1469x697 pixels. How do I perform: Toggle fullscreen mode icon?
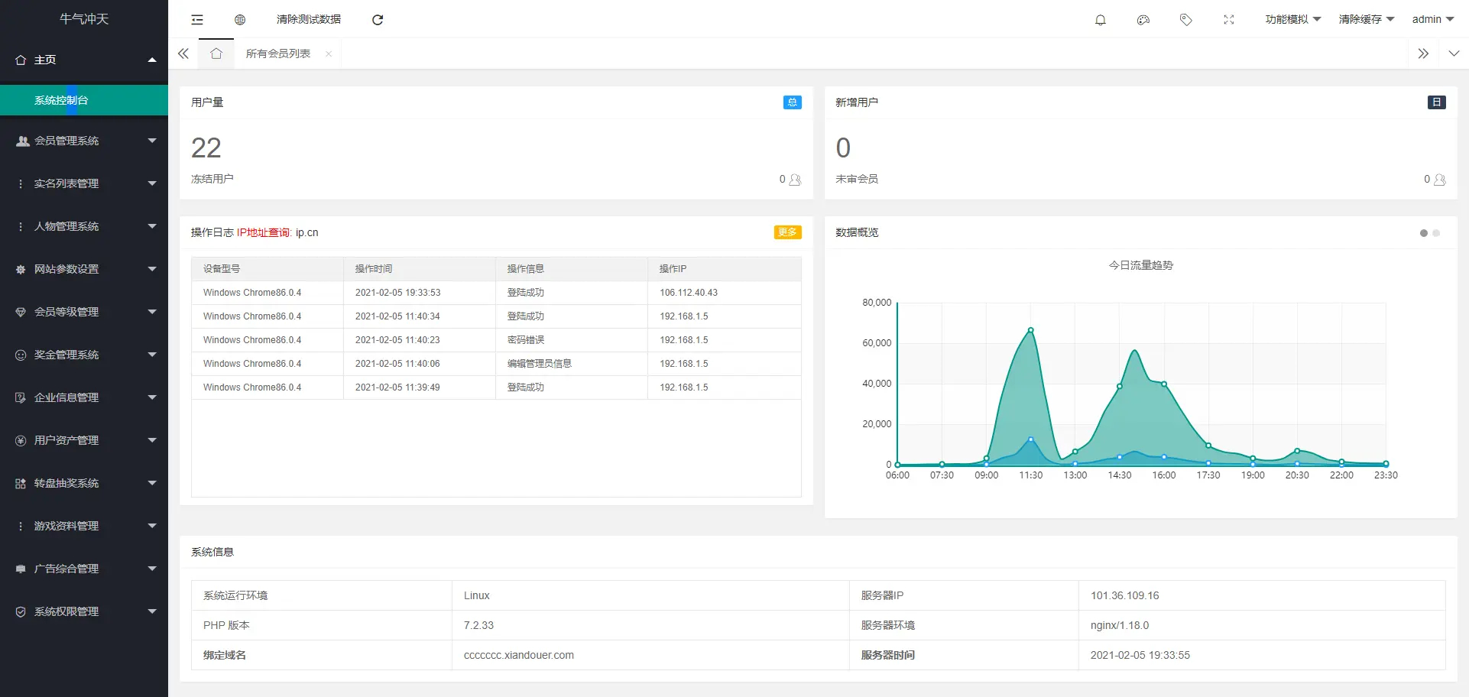pos(1228,20)
